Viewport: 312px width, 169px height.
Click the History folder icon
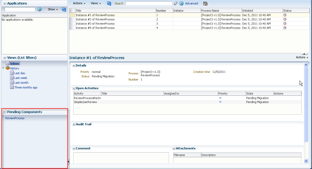click(x=8, y=68)
